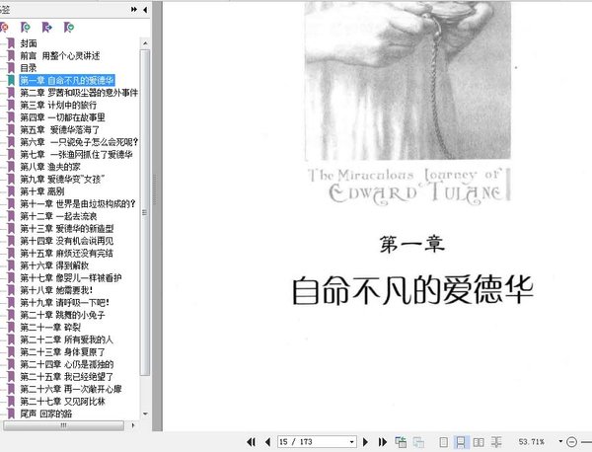Switch to facing pages layout
Viewport: 592px width, 452px height.
click(479, 442)
